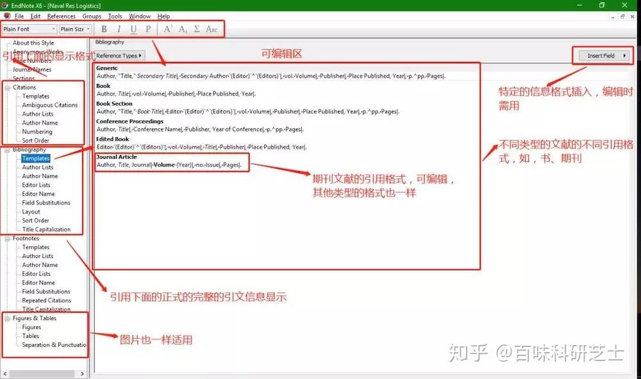This screenshot has height=379, width=641.
Task: Apply italic formatting
Action: pyautogui.click(x=119, y=29)
